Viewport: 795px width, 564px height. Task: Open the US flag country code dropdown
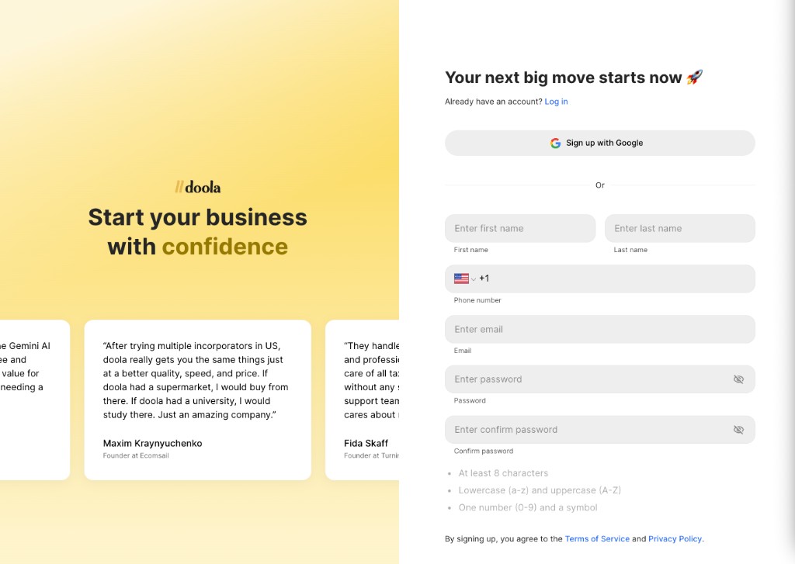click(x=465, y=279)
